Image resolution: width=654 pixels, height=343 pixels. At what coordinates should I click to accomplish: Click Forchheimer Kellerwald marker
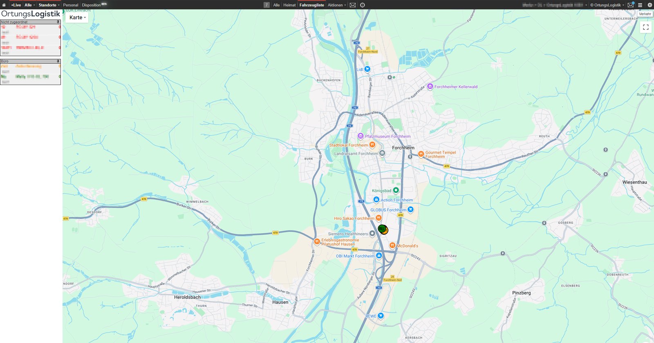tap(430, 87)
